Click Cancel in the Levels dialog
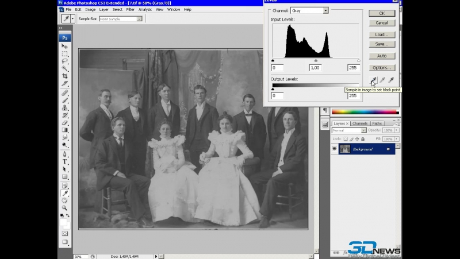Viewport: 460px width, 259px height. click(382, 22)
